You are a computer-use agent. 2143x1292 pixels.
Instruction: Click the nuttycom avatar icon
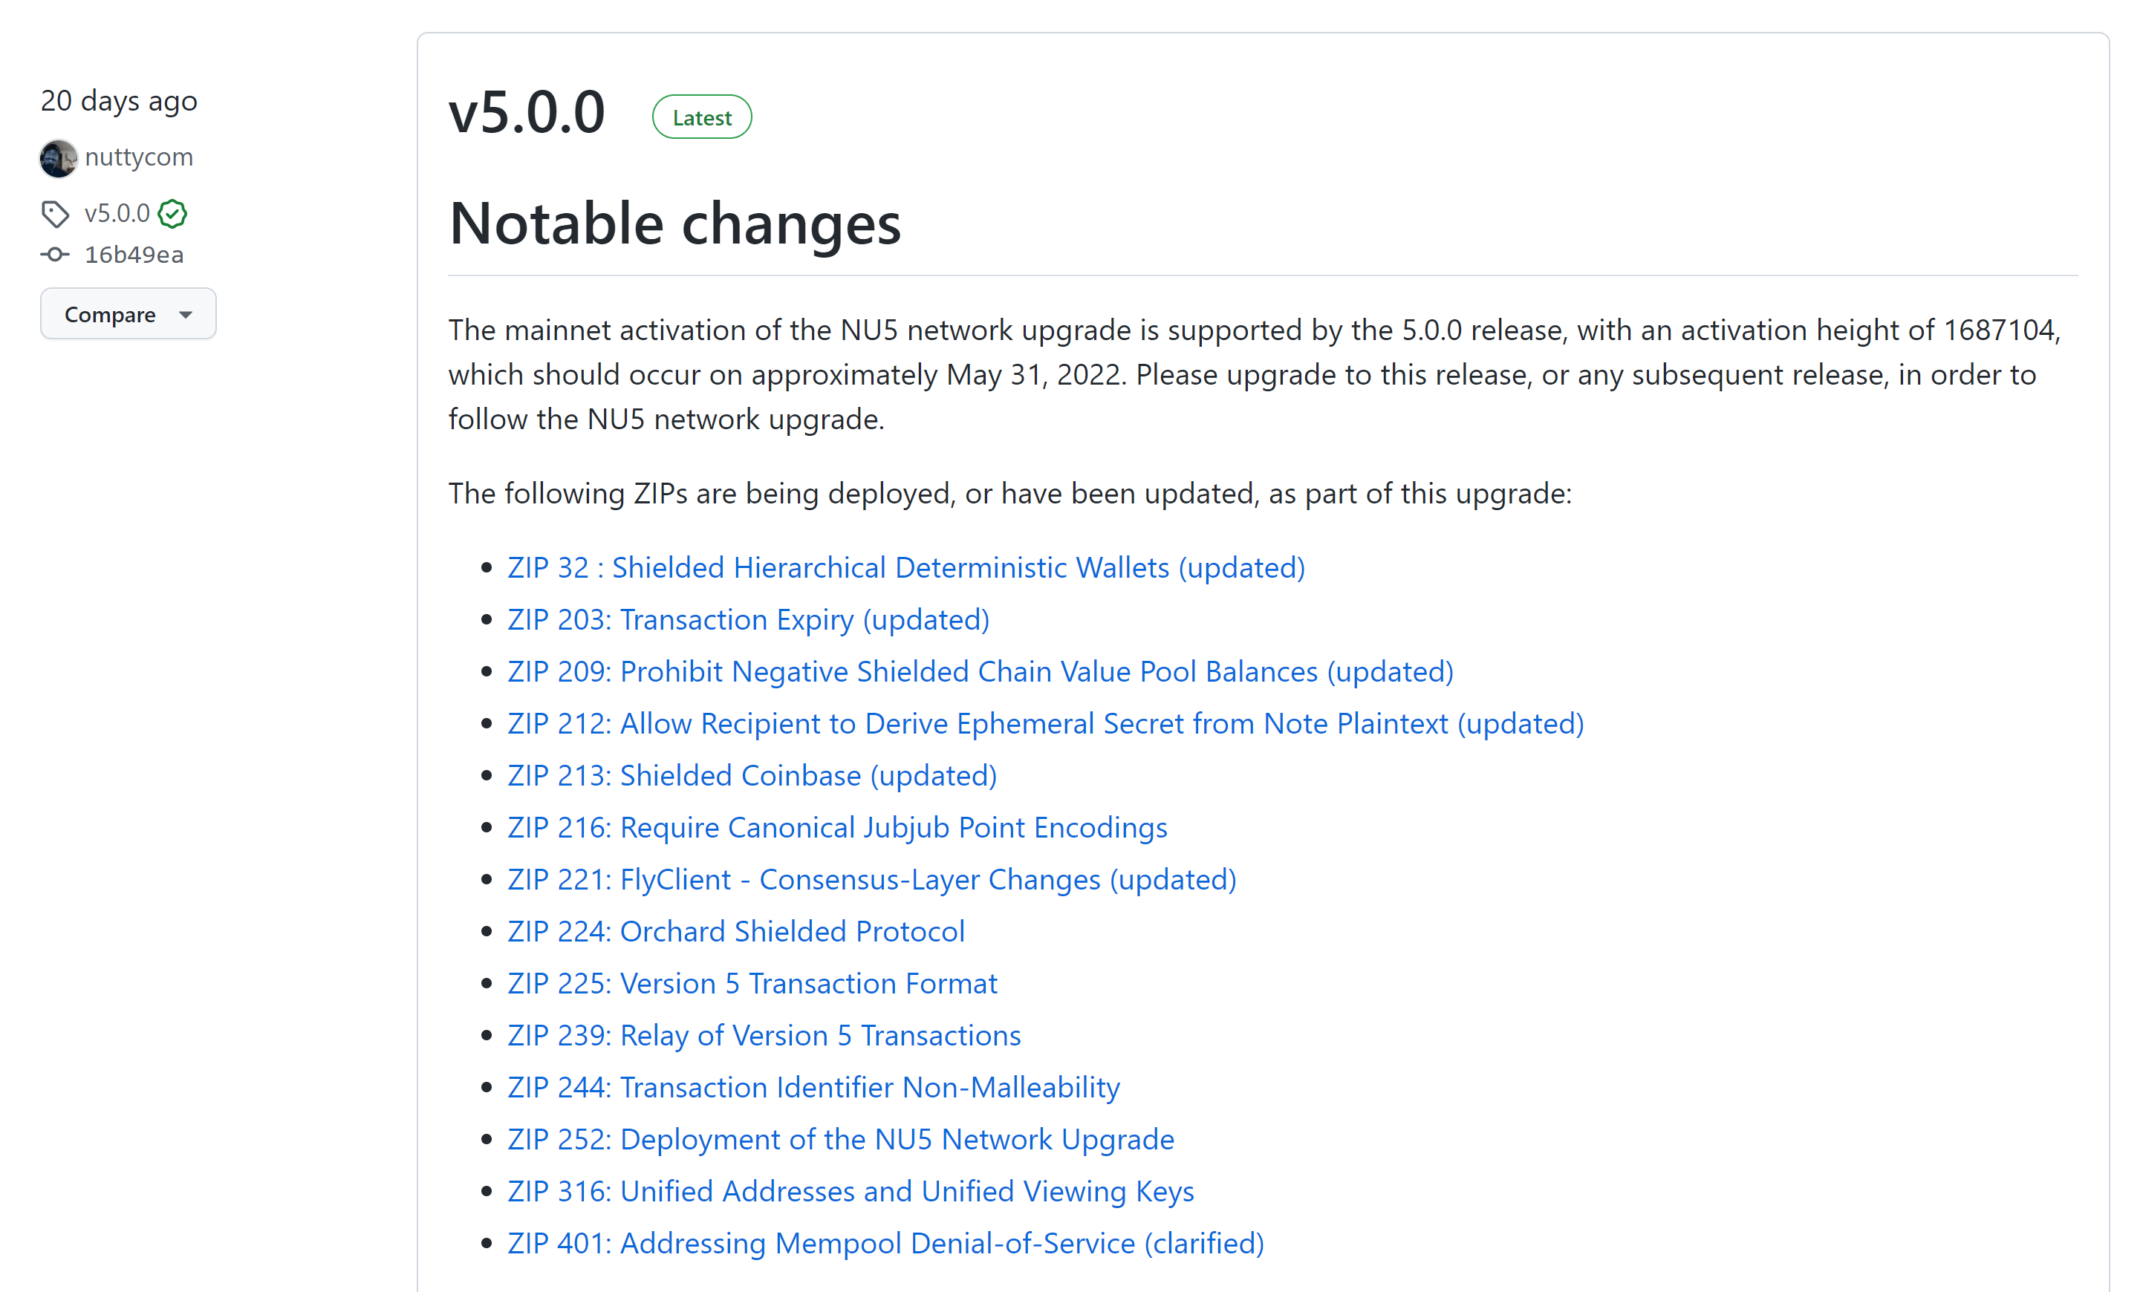click(x=58, y=157)
